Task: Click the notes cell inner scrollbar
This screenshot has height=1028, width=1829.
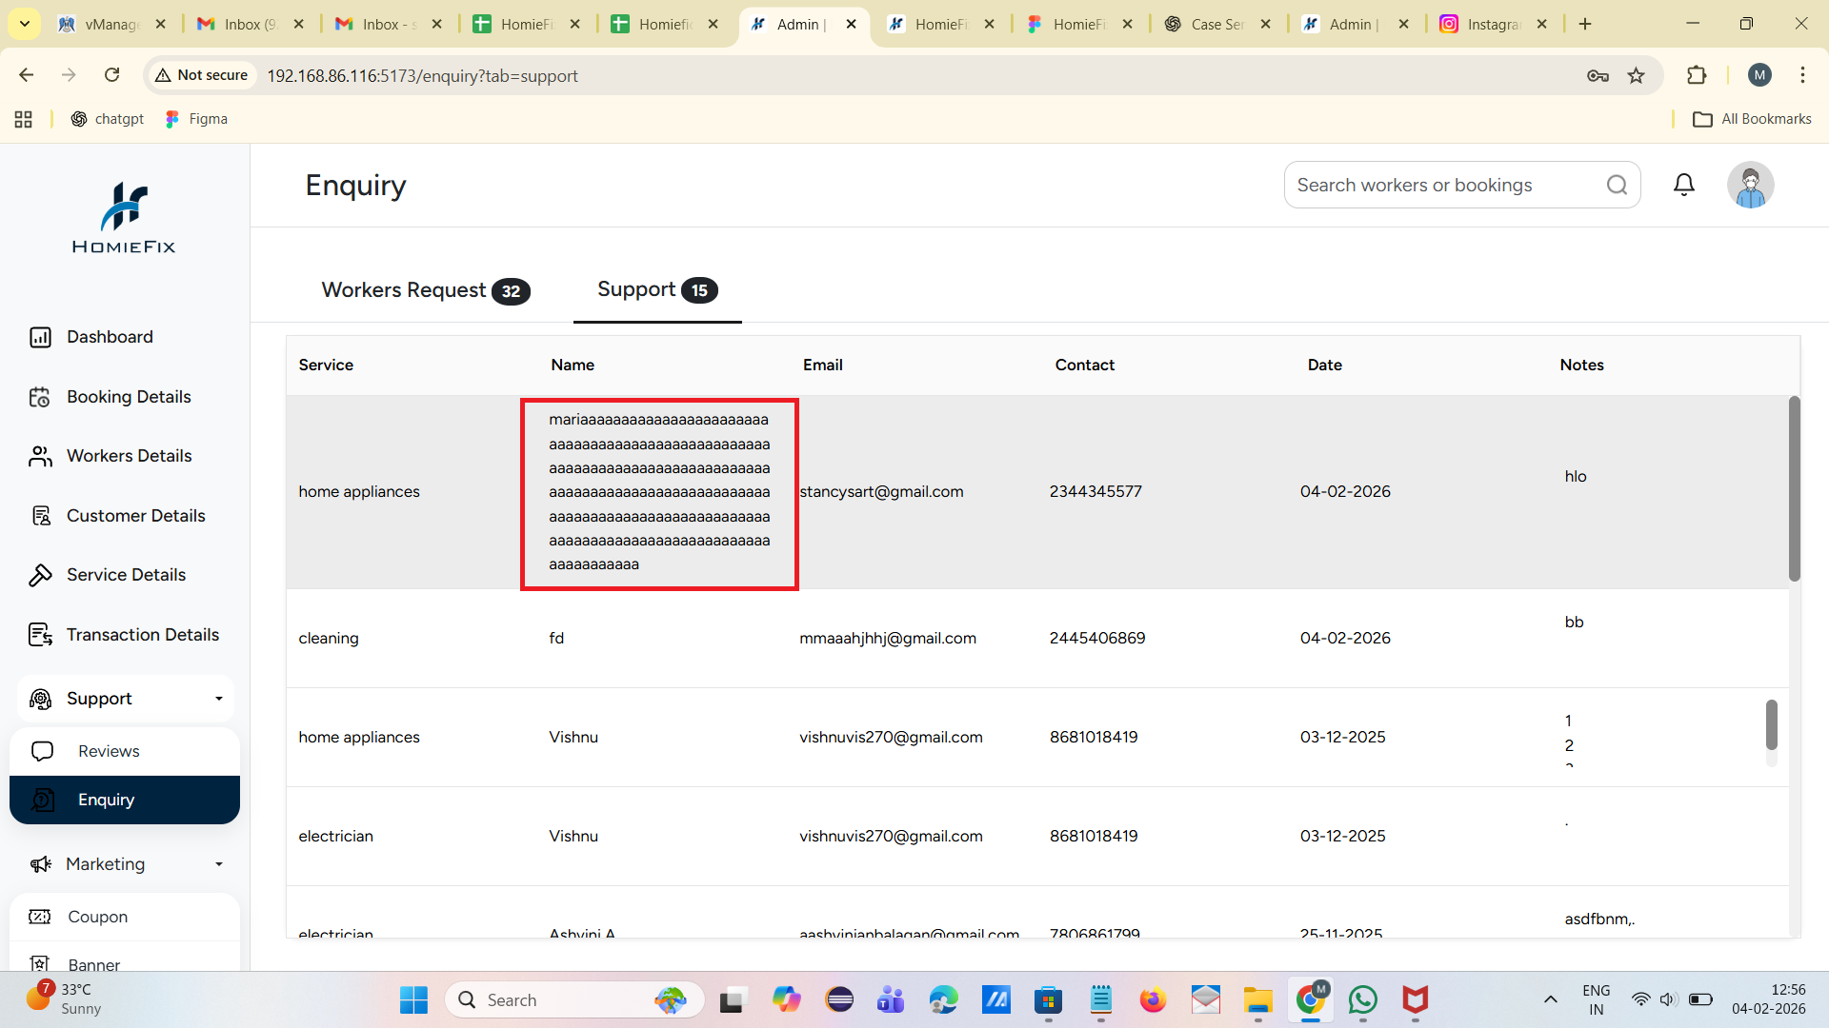Action: (x=1771, y=725)
